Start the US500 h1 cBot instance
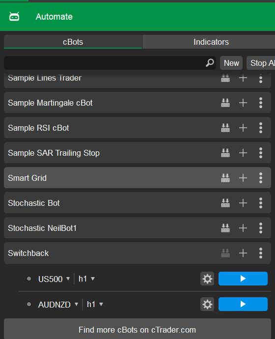 pos(243,279)
